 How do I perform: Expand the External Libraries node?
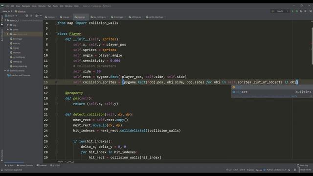click(x=5, y=70)
